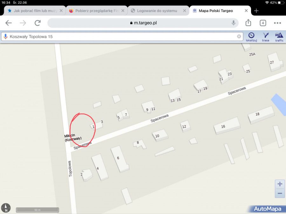Viewport: 286px width, 214px height.
Task: Clear the search field with the x icon
Action: click(239, 36)
